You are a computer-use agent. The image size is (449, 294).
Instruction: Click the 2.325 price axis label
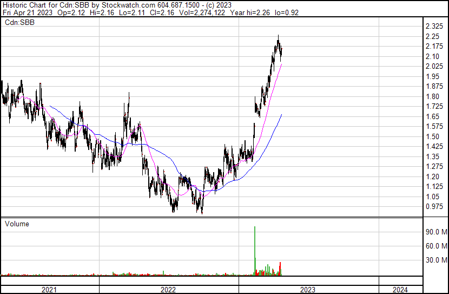pyautogui.click(x=435, y=27)
